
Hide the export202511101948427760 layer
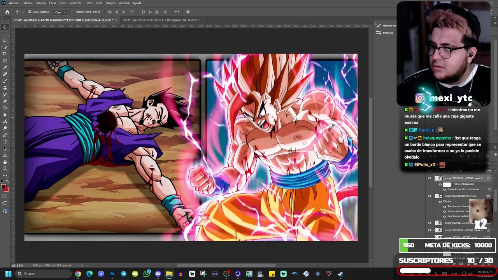(x=430, y=196)
